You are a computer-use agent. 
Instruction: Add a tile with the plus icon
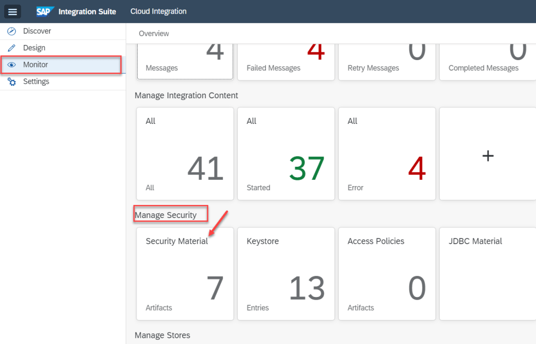point(487,155)
